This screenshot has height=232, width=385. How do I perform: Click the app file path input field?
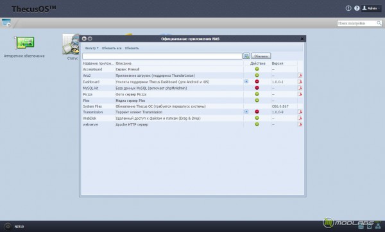pos(162,56)
